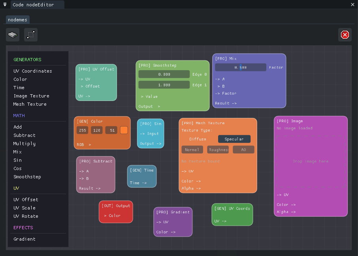
Task: Click the orange color swatch in the Color node
Action: tap(124, 130)
